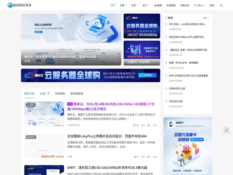Click 建站技巧 tag on 兰空图床 thumbnail

(x=31, y=137)
